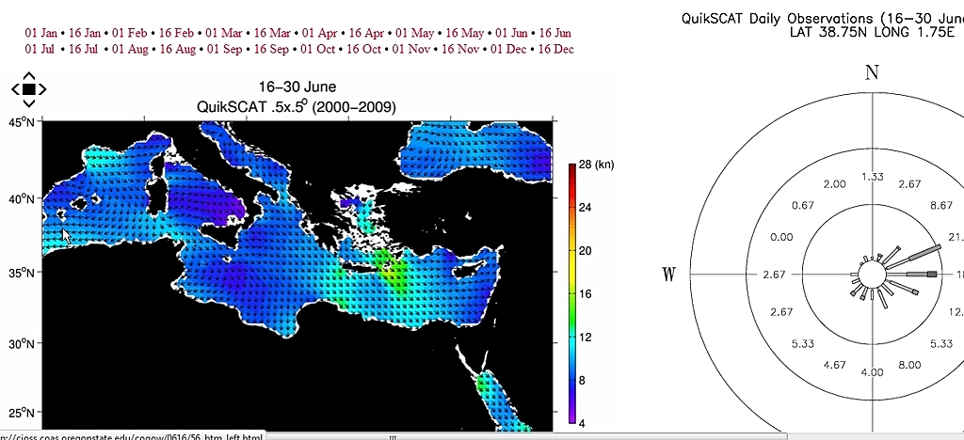The height and width of the screenshot is (440, 964).
Task: Click the "0.00" wind rose value
Action: pos(781,237)
